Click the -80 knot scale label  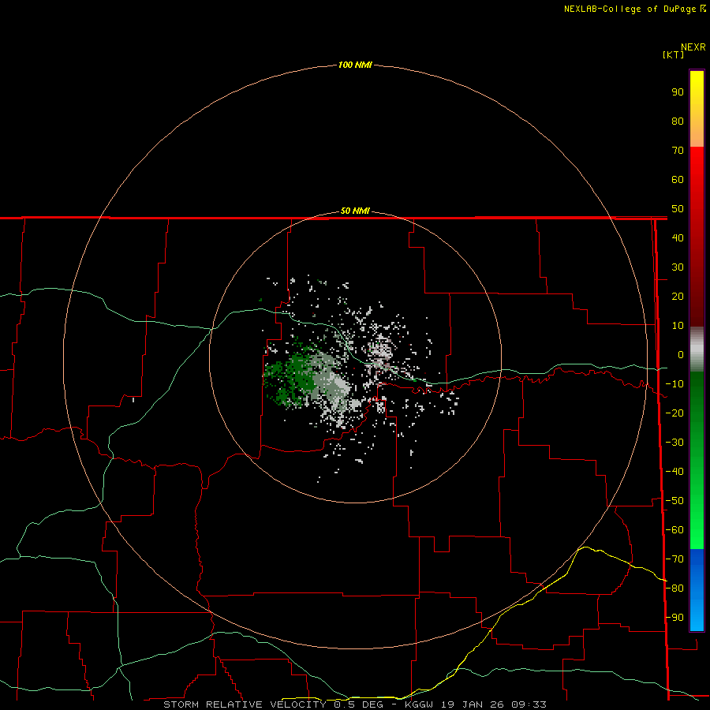click(x=674, y=589)
